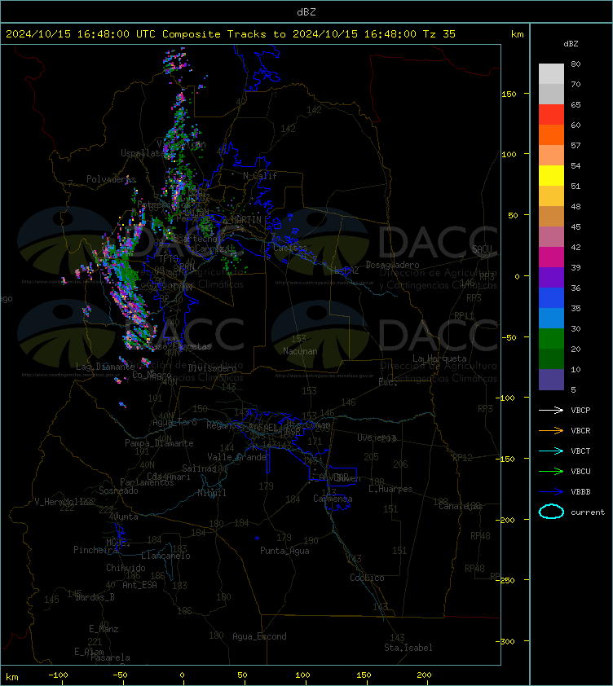Image resolution: width=613 pixels, height=686 pixels.
Task: Select the yellow swatch below 54 dBZ
Action: 551,176
